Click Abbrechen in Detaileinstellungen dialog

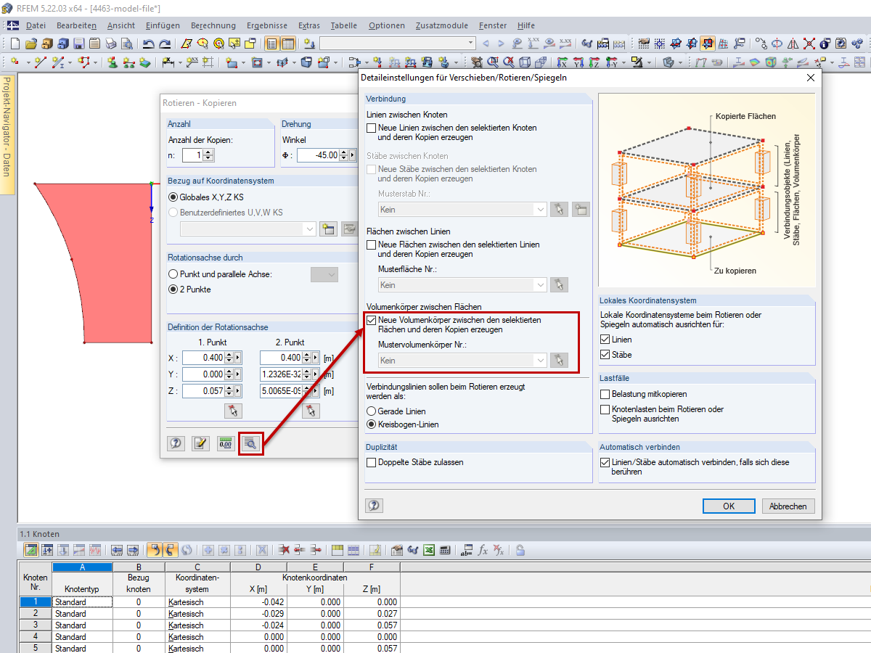click(788, 506)
